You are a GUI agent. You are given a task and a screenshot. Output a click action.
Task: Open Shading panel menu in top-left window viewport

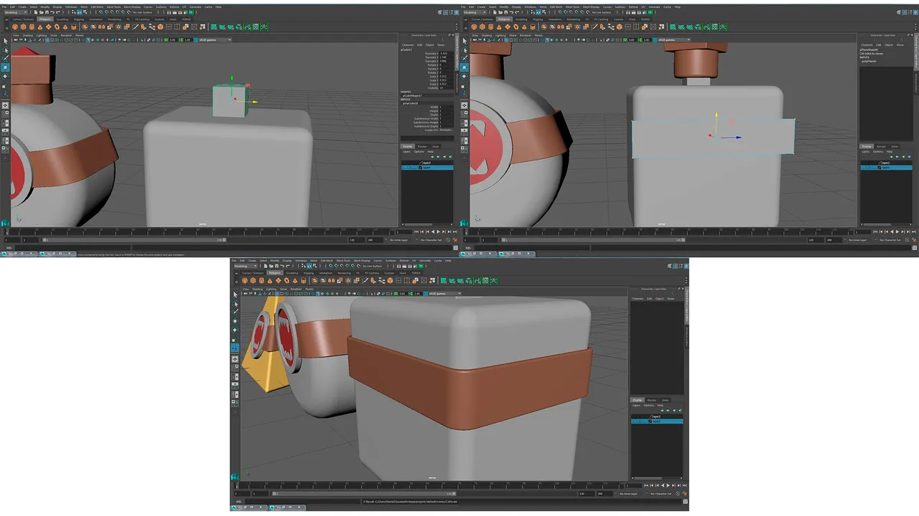pyautogui.click(x=27, y=35)
